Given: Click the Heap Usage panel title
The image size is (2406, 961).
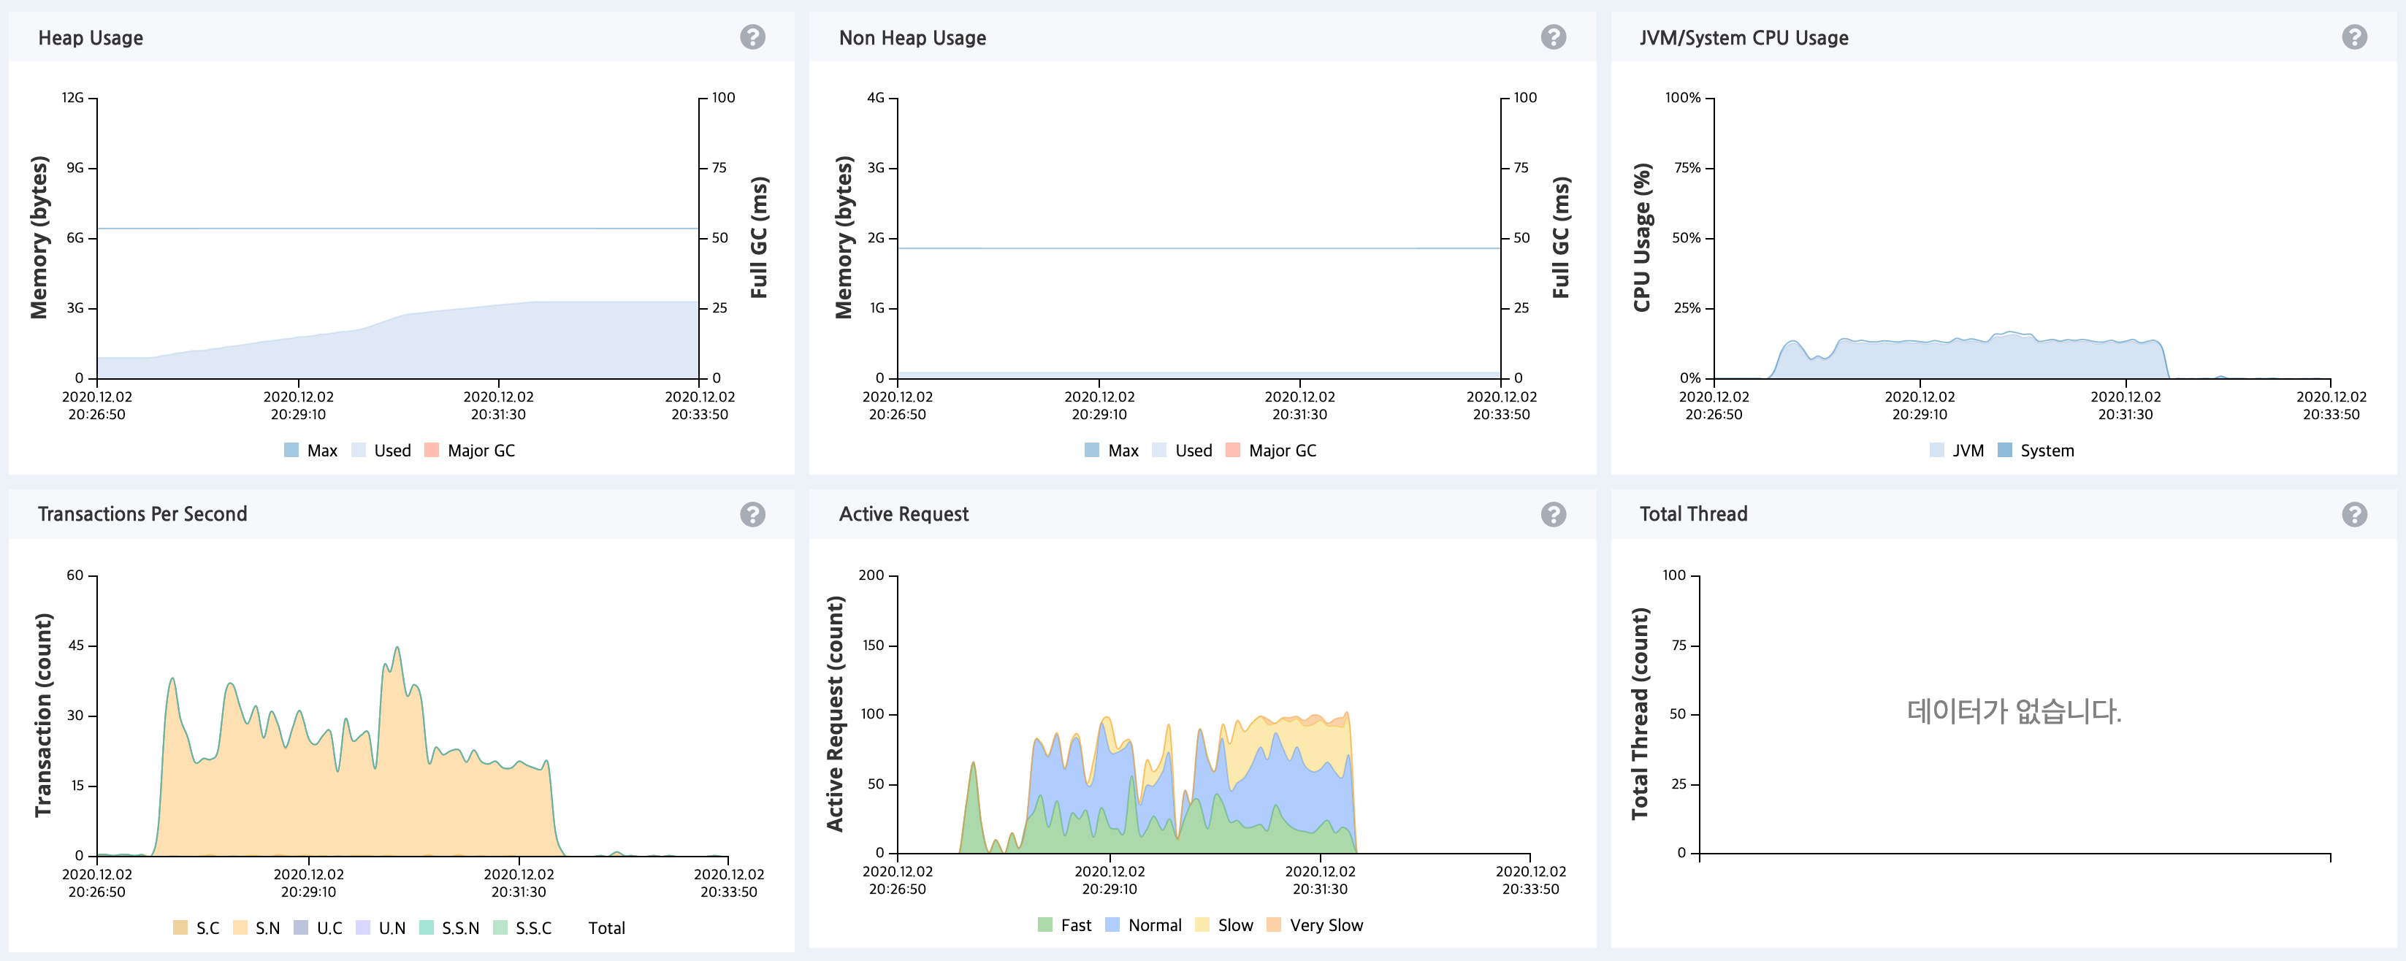Looking at the screenshot, I should coord(91,38).
